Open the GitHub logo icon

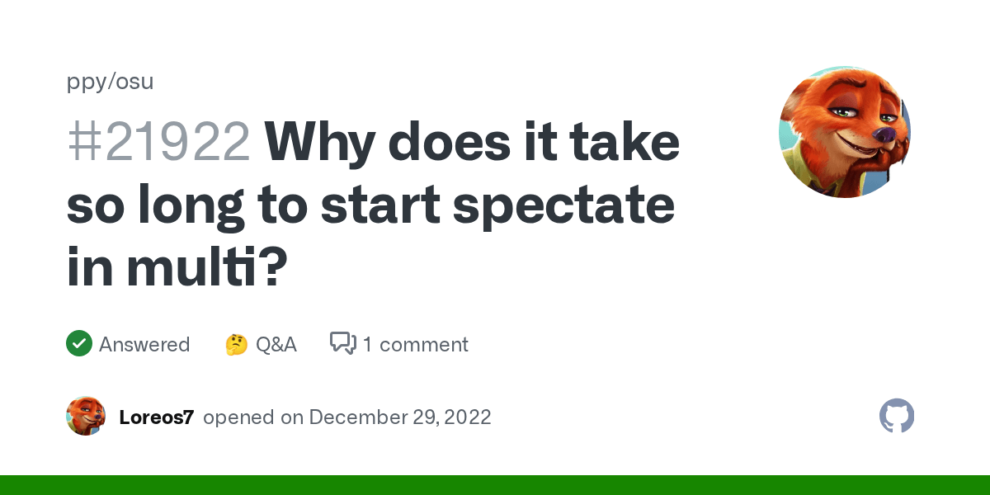click(897, 417)
